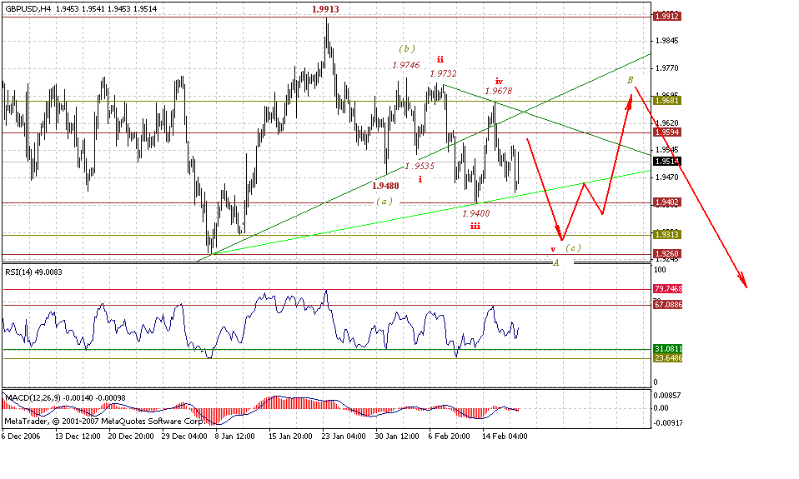Click the 1.9535 price annotation
The image size is (799, 479).
click(420, 167)
